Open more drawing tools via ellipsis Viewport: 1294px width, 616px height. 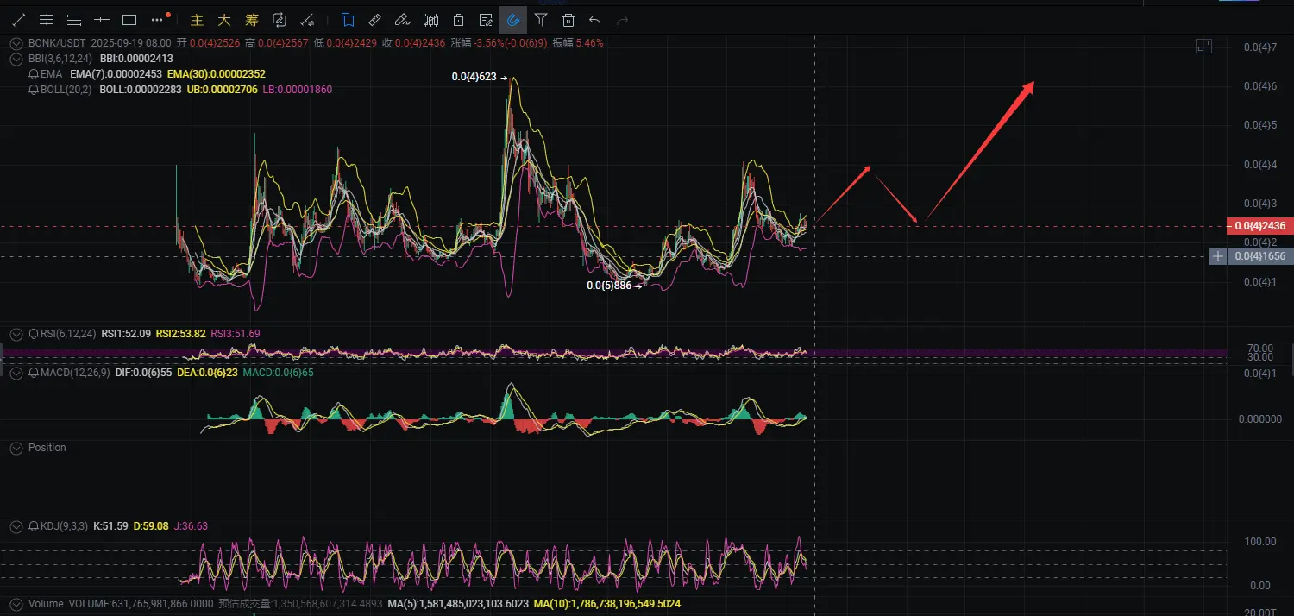coord(157,19)
